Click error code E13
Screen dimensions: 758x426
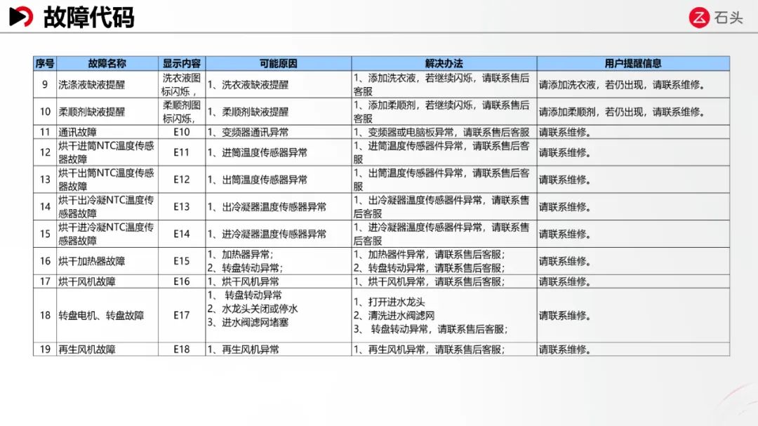(x=182, y=206)
